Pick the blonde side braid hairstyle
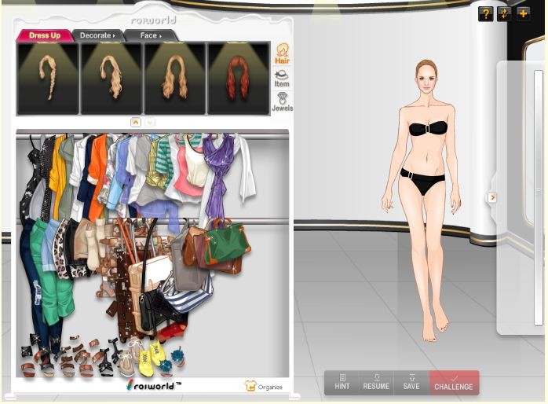The height and width of the screenshot is (404, 548). click(48, 78)
